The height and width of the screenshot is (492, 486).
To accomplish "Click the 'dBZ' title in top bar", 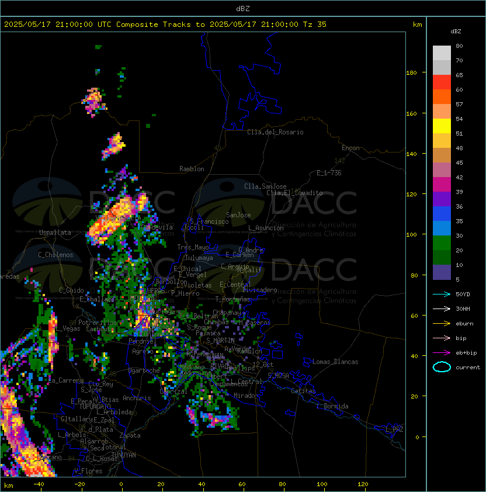I will (243, 9).
